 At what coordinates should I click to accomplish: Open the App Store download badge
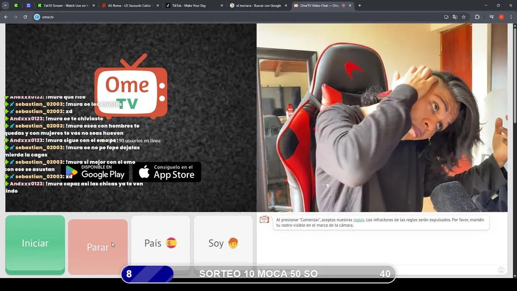(x=167, y=172)
